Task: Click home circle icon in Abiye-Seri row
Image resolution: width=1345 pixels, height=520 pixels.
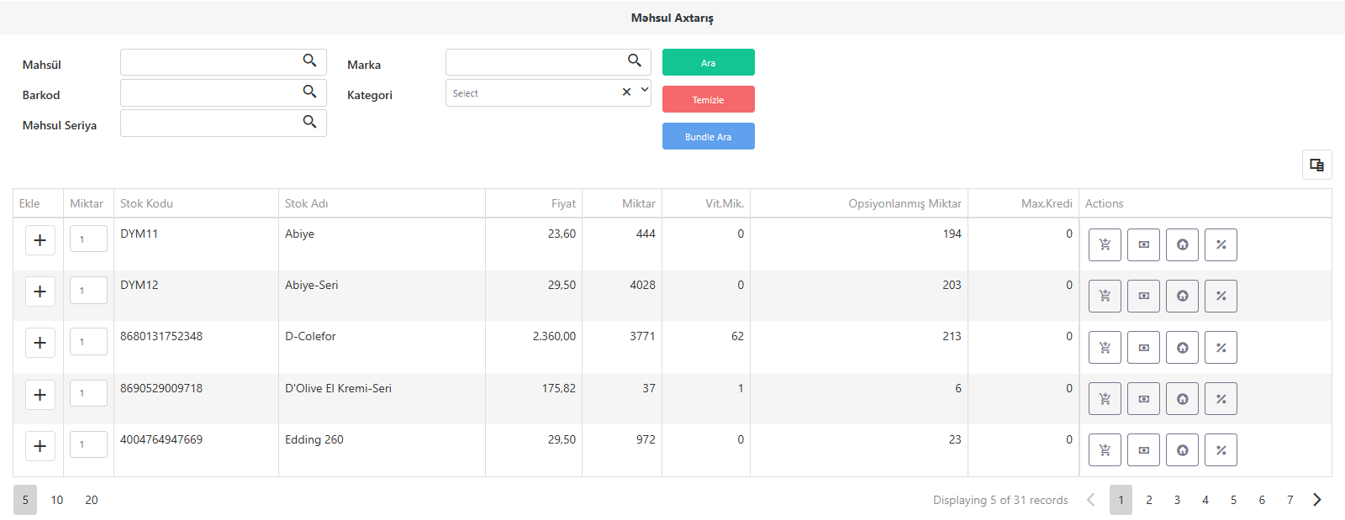Action: 1182,296
